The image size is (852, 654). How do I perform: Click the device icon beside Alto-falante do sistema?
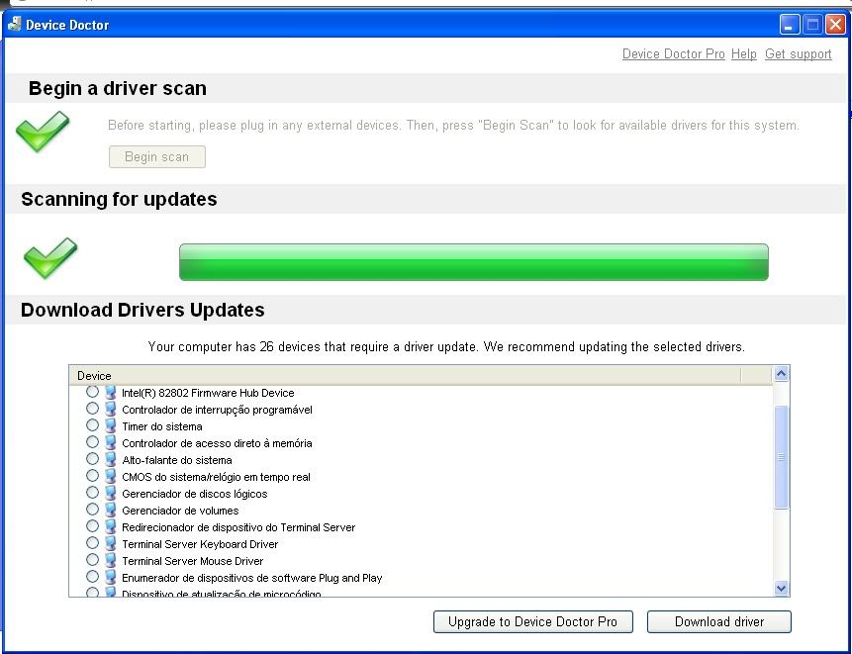click(x=111, y=460)
